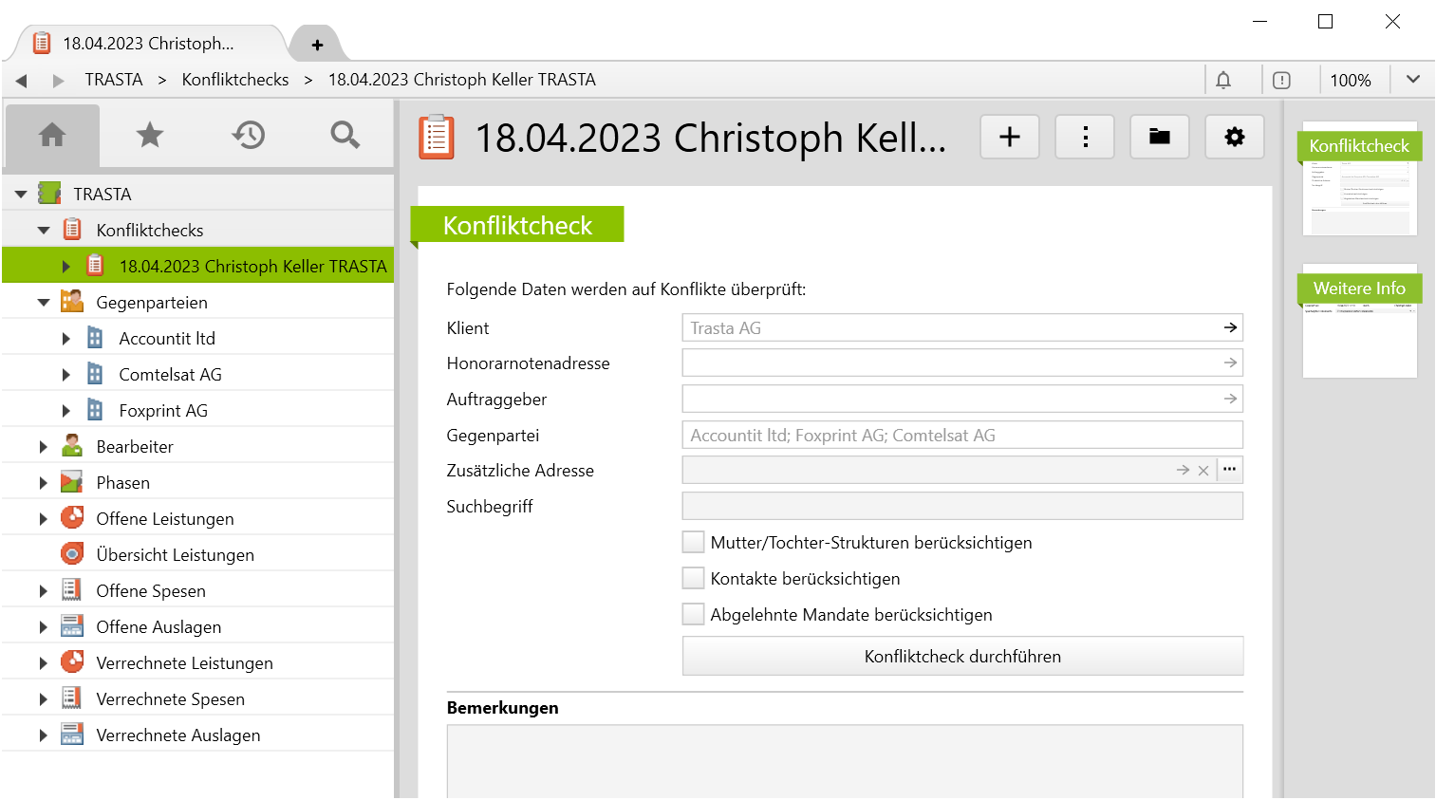Image resolution: width=1436 pixels, height=800 pixels.
Task: Expand the Bearbeiter tree node
Action: pos(44,447)
